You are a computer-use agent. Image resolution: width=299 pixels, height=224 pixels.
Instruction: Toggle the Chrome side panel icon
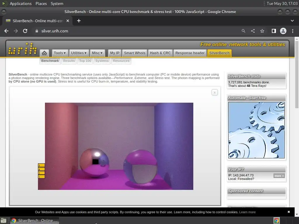pyautogui.click(x=274, y=31)
